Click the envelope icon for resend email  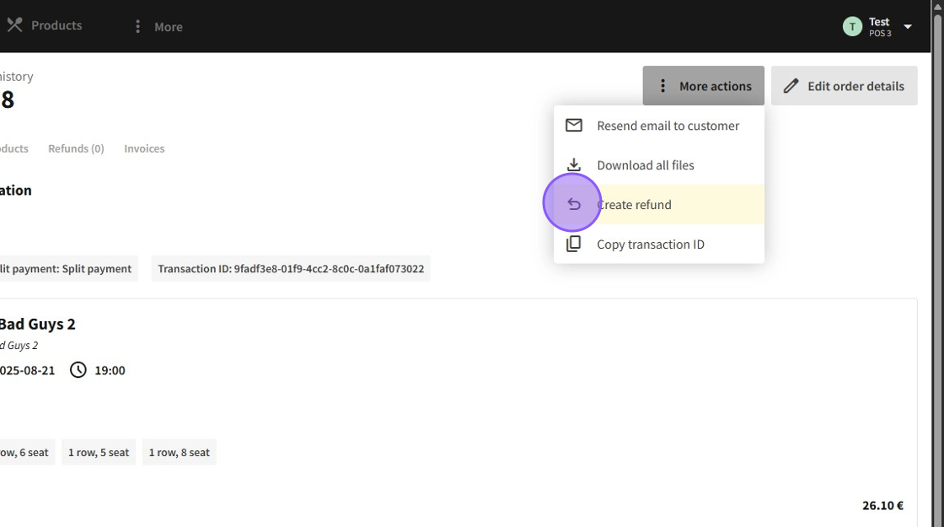574,126
